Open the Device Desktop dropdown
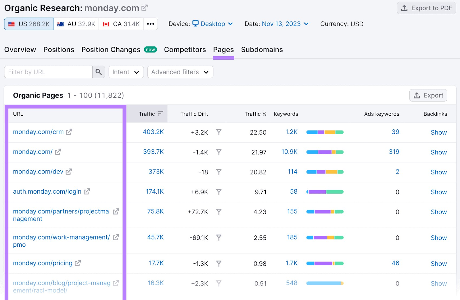 point(213,24)
